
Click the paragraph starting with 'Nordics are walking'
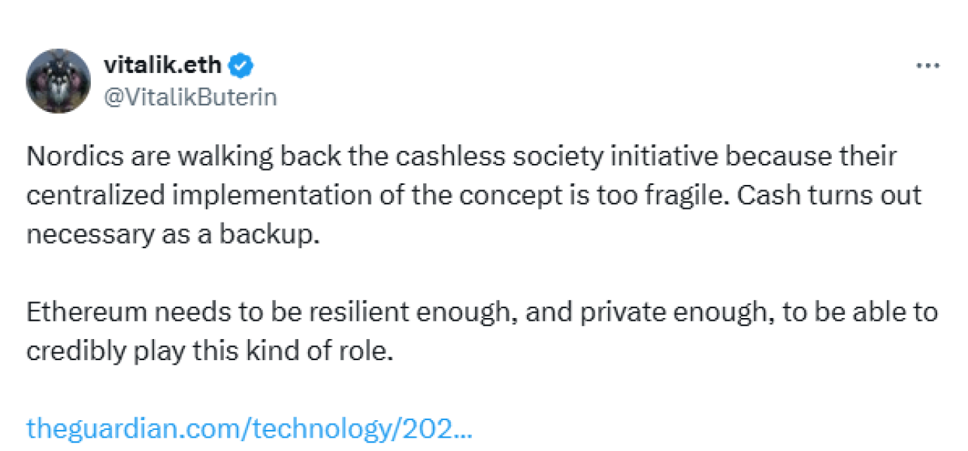click(x=475, y=195)
